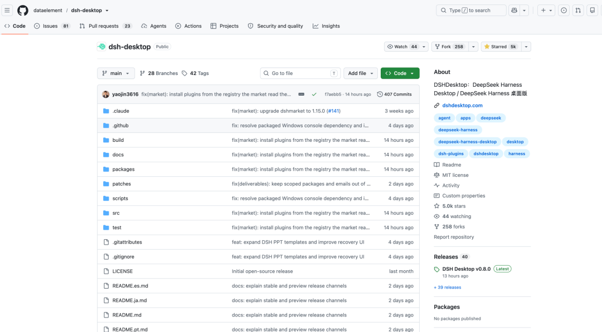Open the hamburger navigation menu
The height and width of the screenshot is (332, 602).
pyautogui.click(x=7, y=11)
